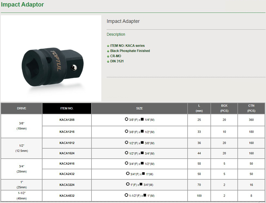Click the black square icon in the KACA4832 row
The width and height of the screenshot is (266, 203).
[x=145, y=195]
